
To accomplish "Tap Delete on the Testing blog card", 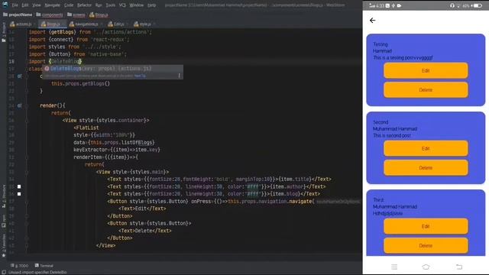I will click(x=426, y=90).
